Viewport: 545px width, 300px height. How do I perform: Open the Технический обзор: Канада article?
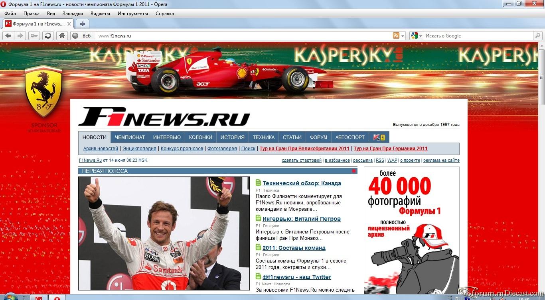[302, 183]
